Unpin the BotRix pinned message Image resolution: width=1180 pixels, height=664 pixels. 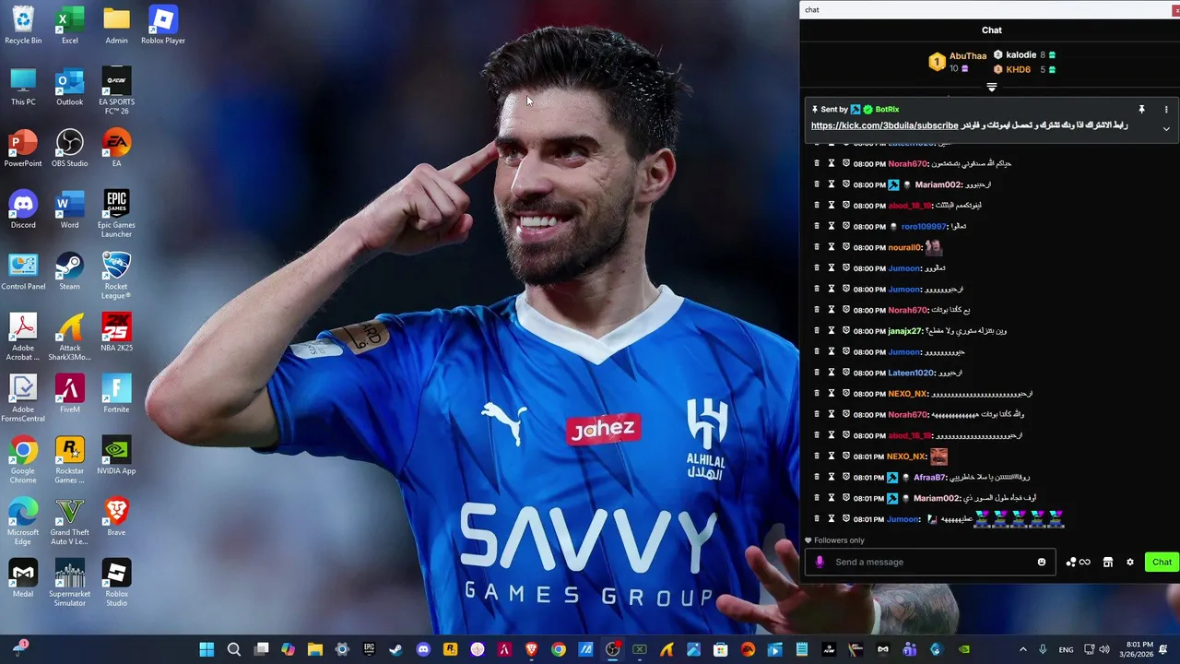[1141, 109]
